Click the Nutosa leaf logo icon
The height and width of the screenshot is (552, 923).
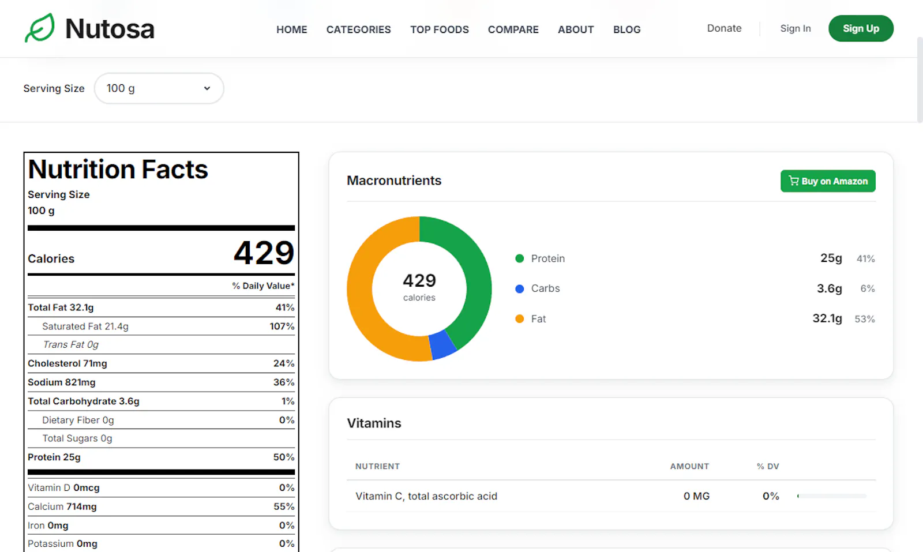(40, 28)
